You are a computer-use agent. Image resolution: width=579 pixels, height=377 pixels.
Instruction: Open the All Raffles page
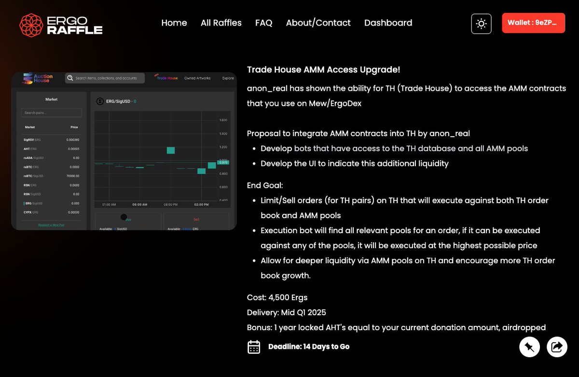click(x=221, y=23)
